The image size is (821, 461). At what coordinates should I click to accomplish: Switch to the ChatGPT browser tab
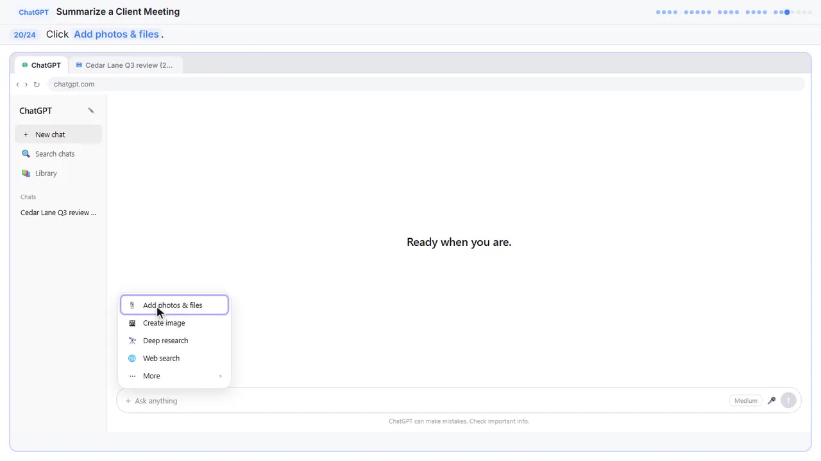tap(41, 65)
